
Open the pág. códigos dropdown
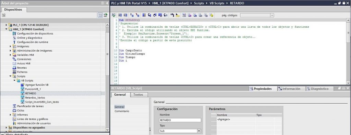(x=272, y=15)
